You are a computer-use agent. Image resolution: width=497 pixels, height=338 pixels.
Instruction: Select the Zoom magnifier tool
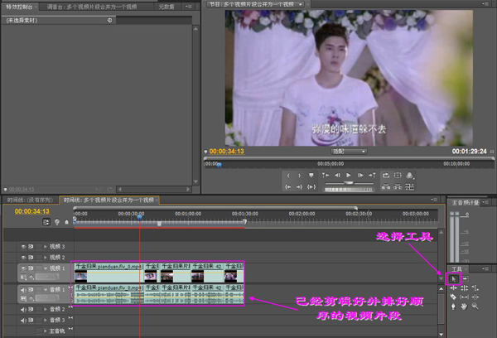pos(475,307)
